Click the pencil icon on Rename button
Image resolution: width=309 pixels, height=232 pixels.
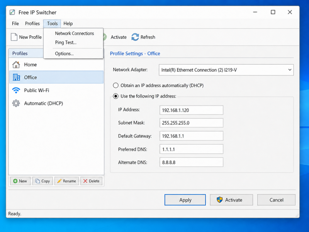(x=59, y=181)
